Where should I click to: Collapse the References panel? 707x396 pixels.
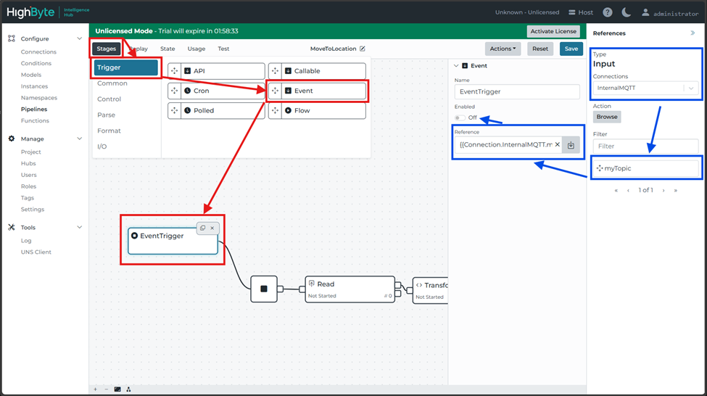(x=692, y=33)
